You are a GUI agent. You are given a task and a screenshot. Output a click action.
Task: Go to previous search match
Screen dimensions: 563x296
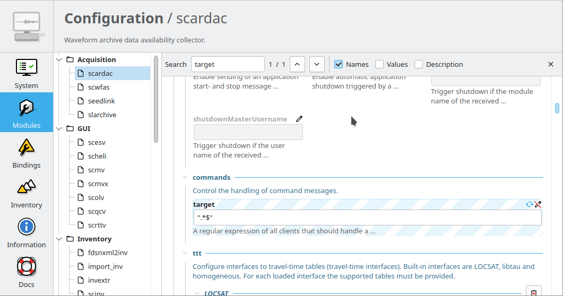pyautogui.click(x=297, y=64)
